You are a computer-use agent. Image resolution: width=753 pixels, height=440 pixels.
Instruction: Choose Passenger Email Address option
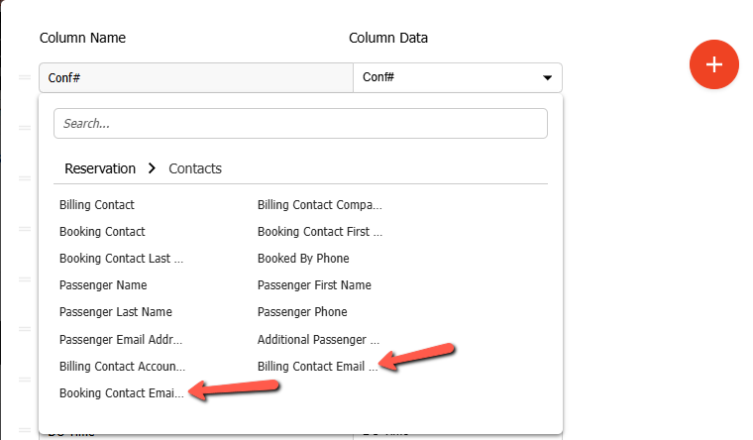click(121, 339)
